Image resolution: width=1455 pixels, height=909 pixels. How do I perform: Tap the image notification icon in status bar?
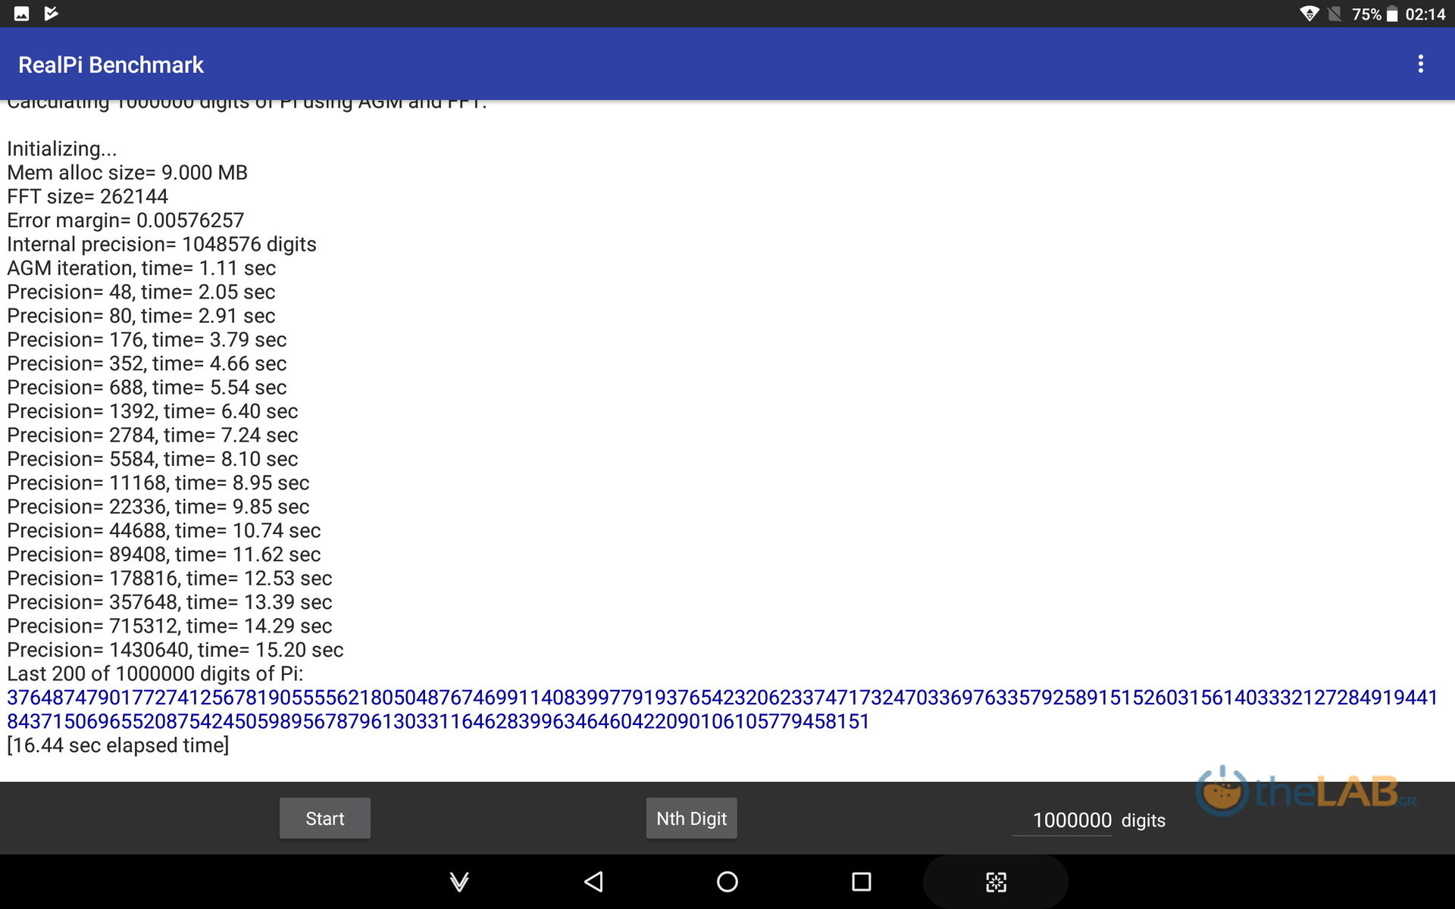pos(21,14)
